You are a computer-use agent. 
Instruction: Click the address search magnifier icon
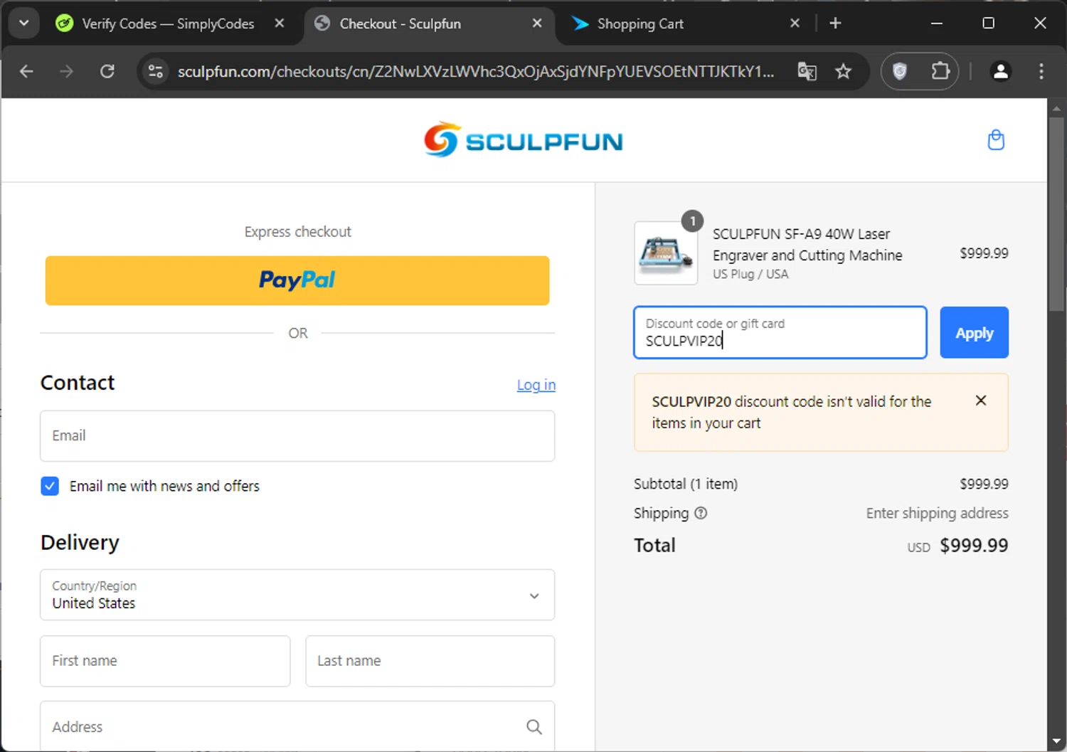[x=534, y=726]
